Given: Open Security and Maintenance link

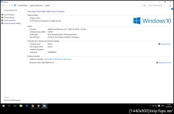Looking at the screenshot, I should tap(12, 100).
